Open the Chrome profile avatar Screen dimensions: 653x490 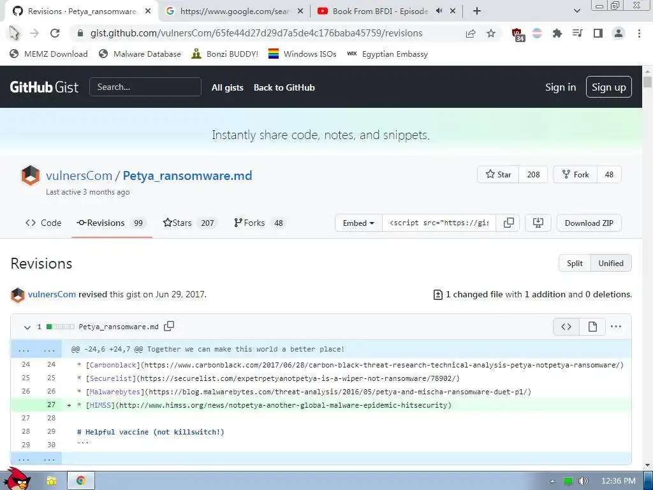[619, 33]
